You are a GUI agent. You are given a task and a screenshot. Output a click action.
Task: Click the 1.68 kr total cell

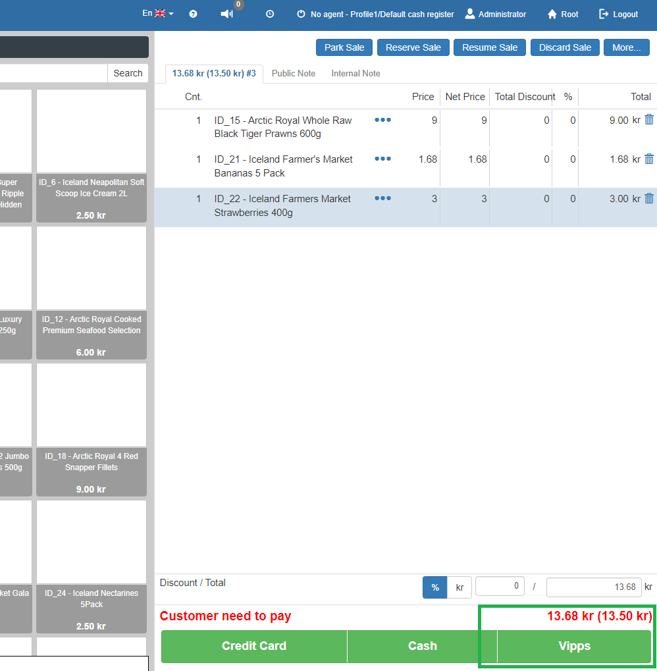pyautogui.click(x=625, y=159)
